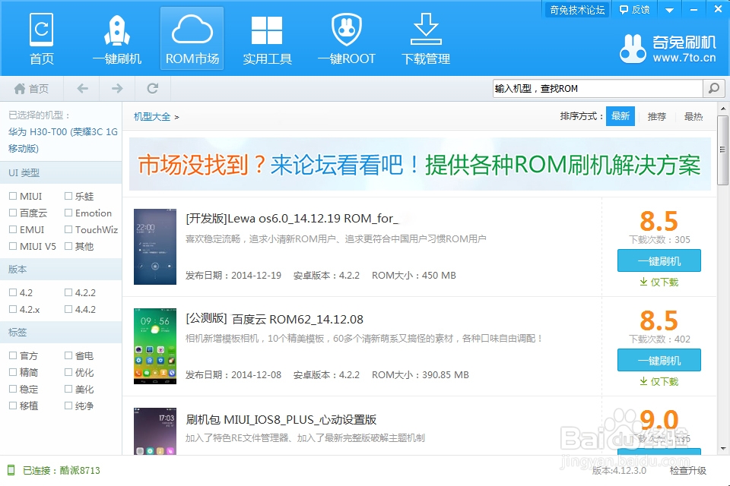Open 奇兔技术论坛 forum link
Screen dimensions: 730x486
coord(577,10)
